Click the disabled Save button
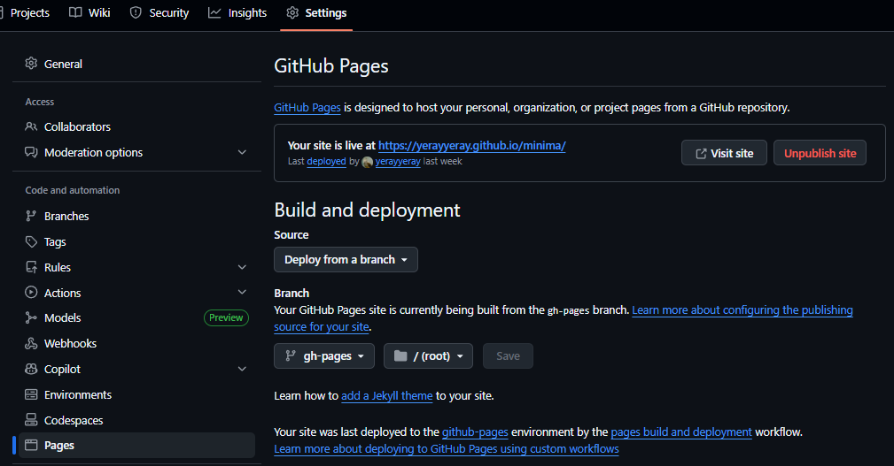Viewport: 894px width, 466px height. tap(508, 355)
